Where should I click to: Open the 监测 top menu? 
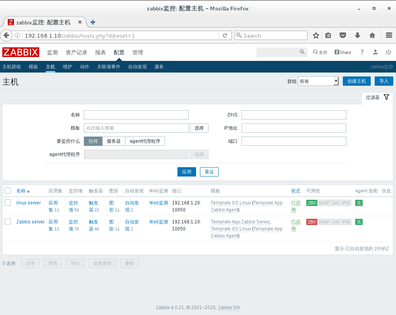(x=52, y=52)
